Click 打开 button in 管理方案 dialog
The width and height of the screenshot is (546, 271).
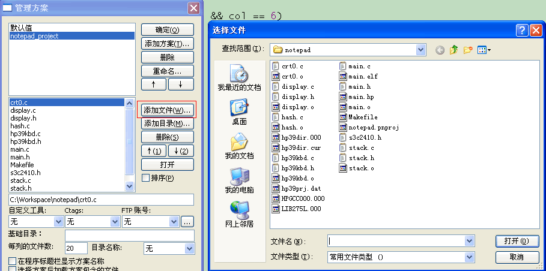[168, 164]
